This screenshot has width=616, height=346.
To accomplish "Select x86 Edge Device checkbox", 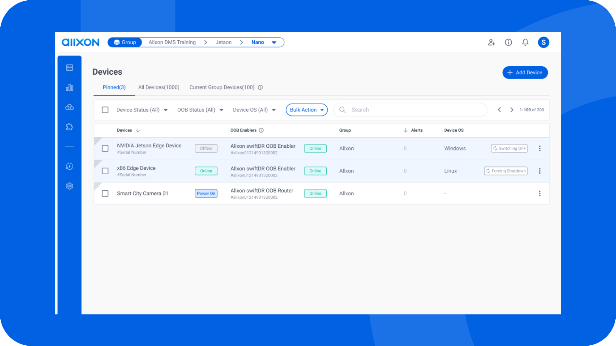I will click(x=105, y=171).
